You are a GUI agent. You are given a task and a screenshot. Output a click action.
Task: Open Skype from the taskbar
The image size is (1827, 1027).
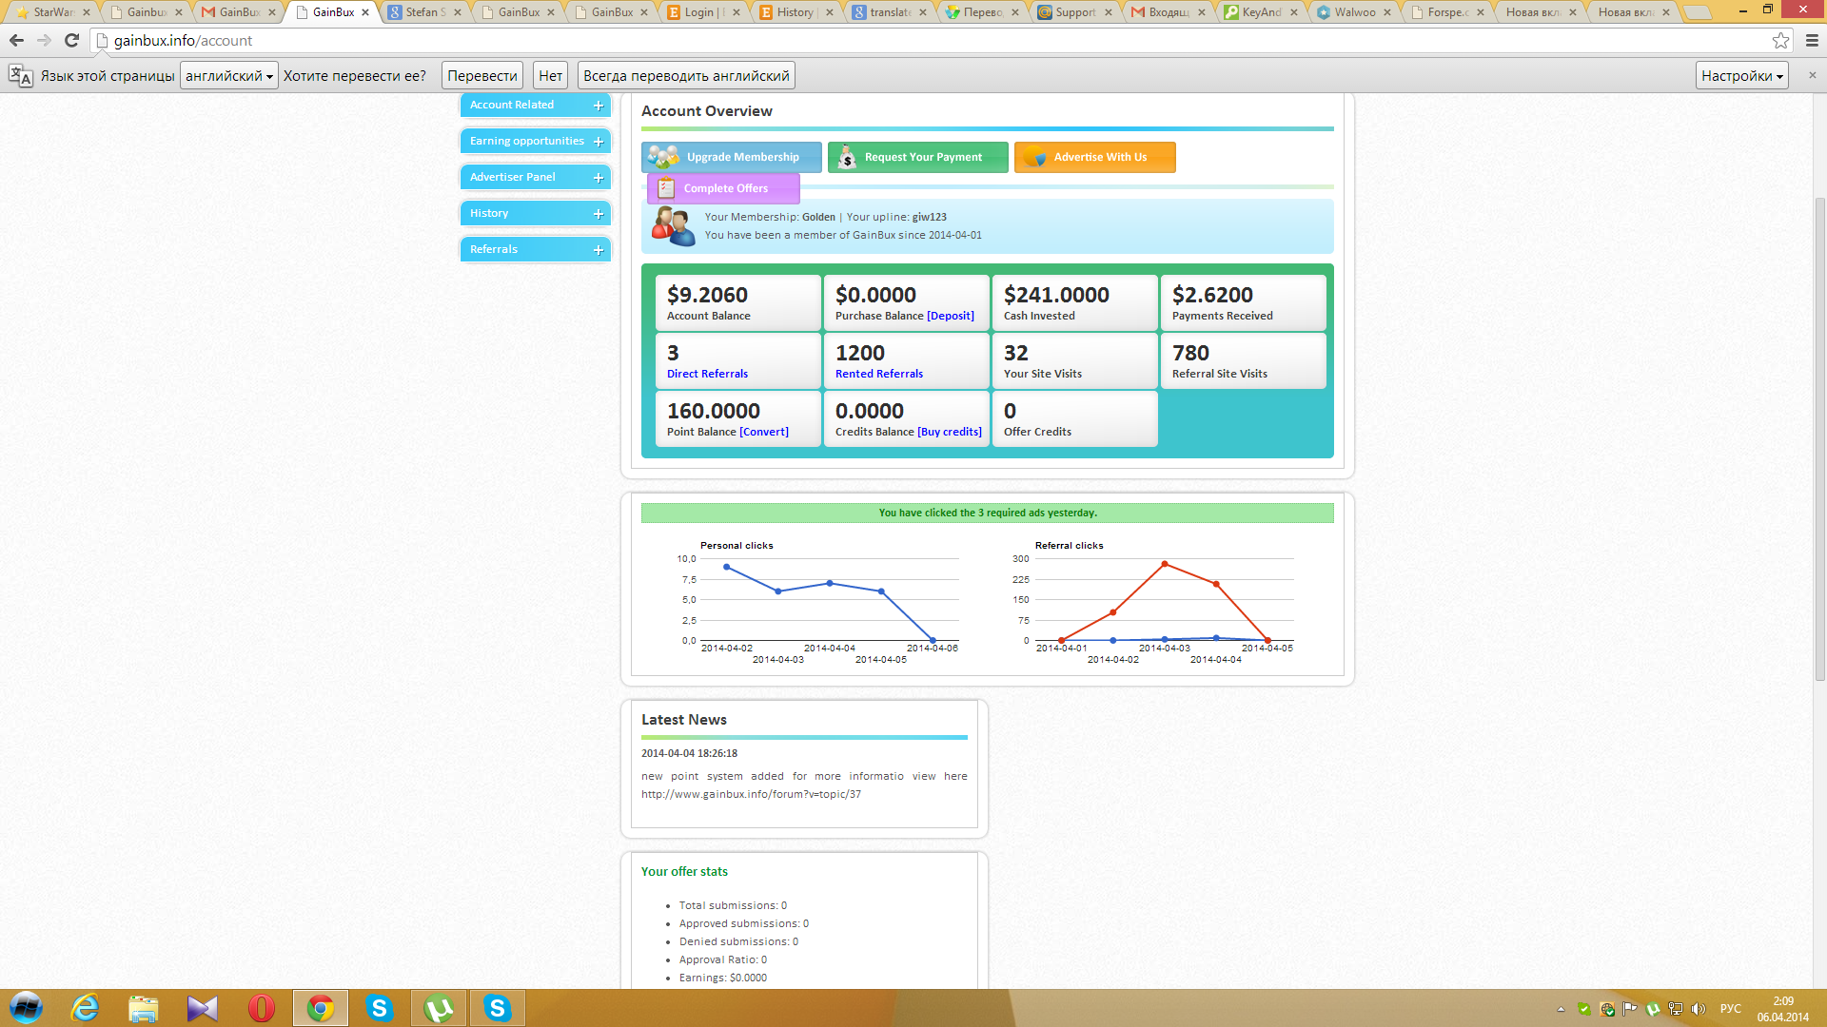point(380,1008)
